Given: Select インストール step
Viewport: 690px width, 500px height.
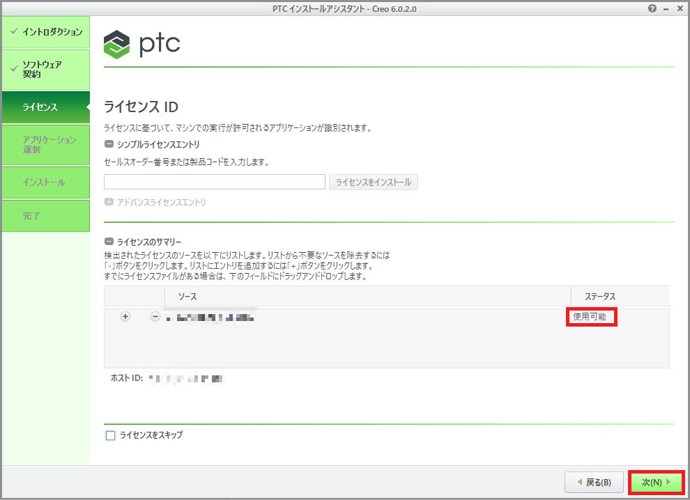Looking at the screenshot, I should pos(46,182).
